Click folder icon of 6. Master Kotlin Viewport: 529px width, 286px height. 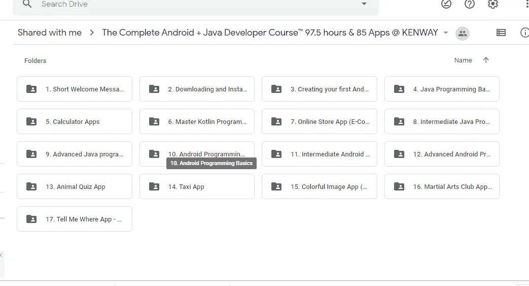pos(154,121)
